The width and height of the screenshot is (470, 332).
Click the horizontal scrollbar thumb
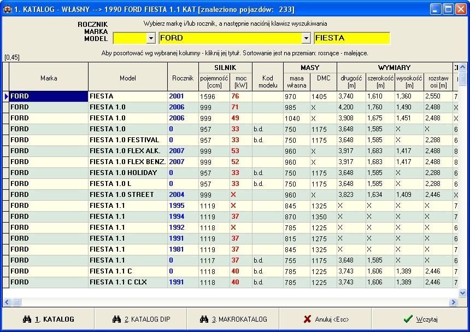tap(16, 302)
